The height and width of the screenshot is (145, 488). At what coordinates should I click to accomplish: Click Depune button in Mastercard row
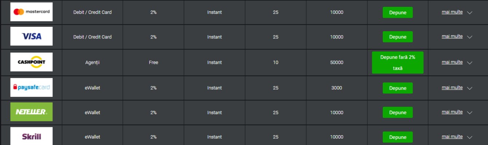pyautogui.click(x=398, y=12)
